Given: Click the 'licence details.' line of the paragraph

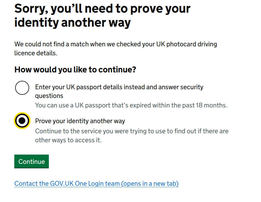Looking at the screenshot, I should [36, 53].
